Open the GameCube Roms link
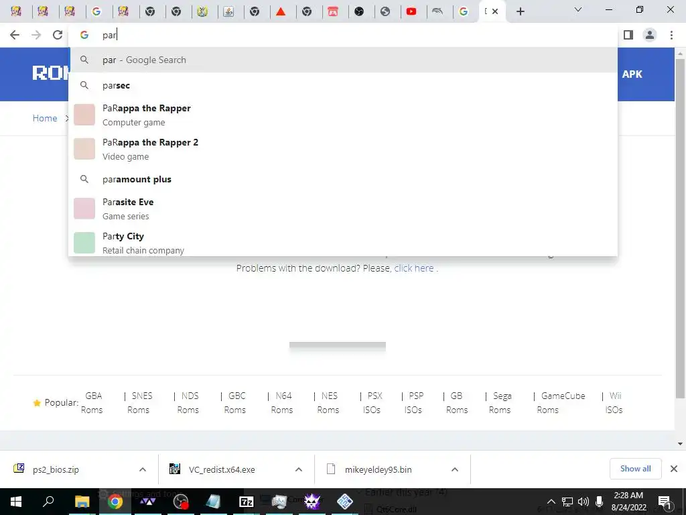686x515 pixels. (x=562, y=403)
